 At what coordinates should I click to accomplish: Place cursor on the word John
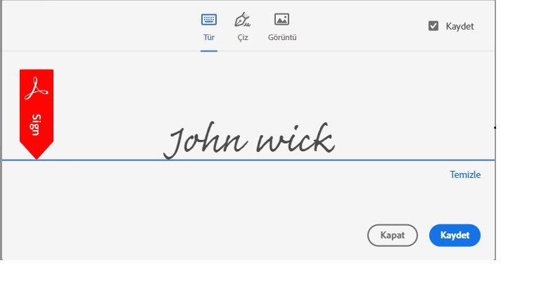205,140
